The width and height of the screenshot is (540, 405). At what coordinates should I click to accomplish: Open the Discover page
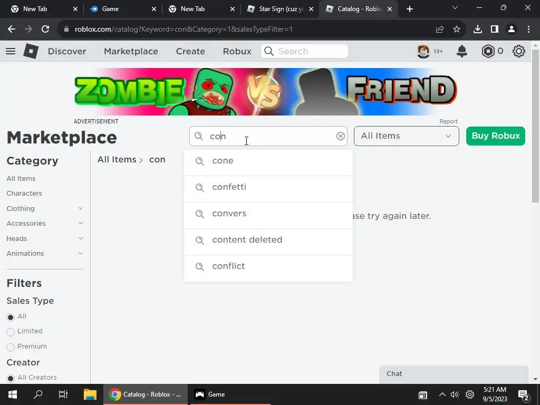tap(67, 51)
